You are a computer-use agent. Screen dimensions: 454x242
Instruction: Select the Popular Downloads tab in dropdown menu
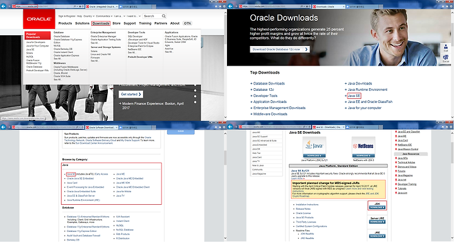(x=38, y=35)
